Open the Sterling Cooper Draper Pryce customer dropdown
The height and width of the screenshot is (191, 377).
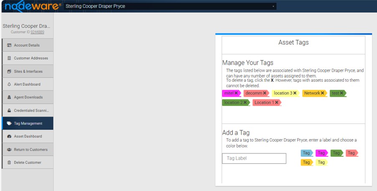click(x=170, y=6)
